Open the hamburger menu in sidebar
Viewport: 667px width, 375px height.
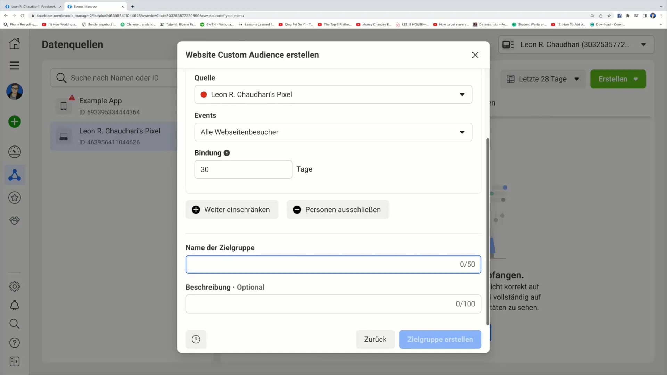pyautogui.click(x=15, y=66)
